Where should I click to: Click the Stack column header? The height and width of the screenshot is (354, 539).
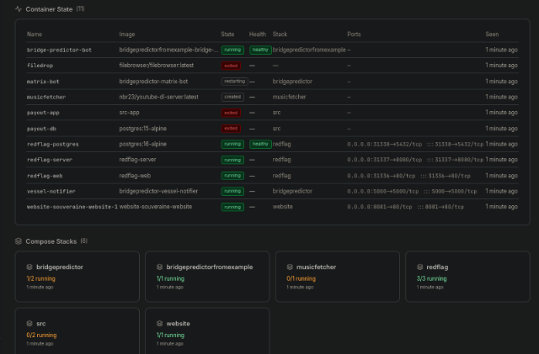point(280,34)
